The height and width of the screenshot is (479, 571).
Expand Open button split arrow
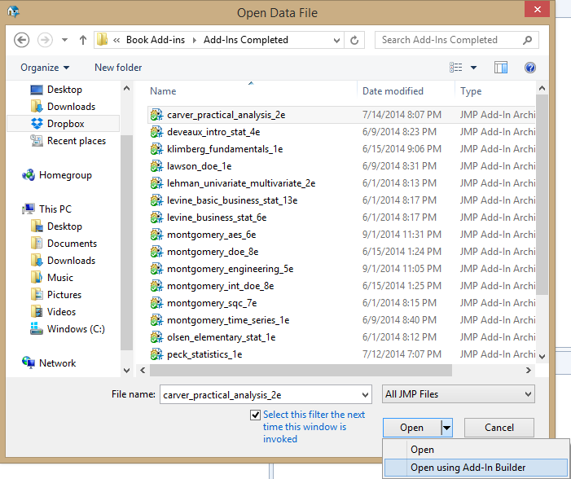[447, 428]
